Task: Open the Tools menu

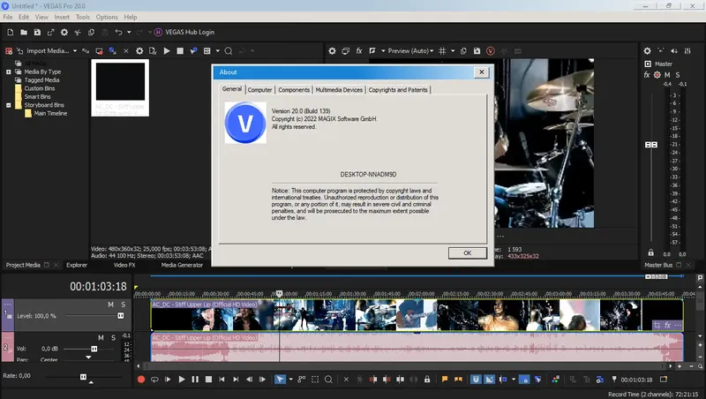Action: pos(82,17)
